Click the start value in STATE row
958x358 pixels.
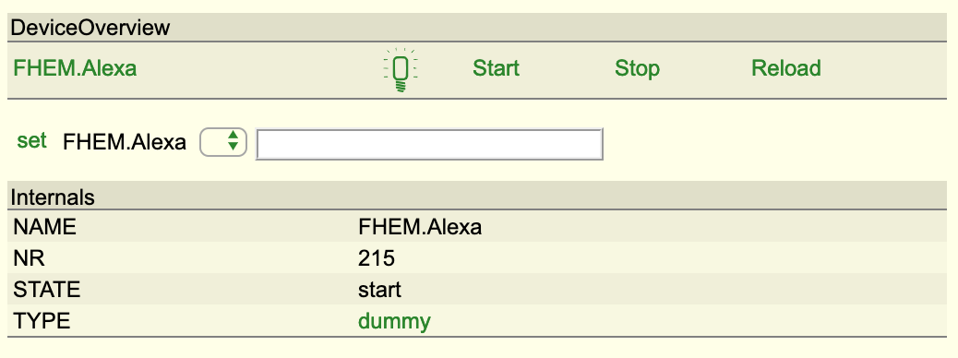tap(379, 291)
